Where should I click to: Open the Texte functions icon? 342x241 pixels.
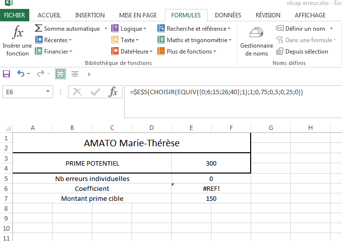point(115,40)
